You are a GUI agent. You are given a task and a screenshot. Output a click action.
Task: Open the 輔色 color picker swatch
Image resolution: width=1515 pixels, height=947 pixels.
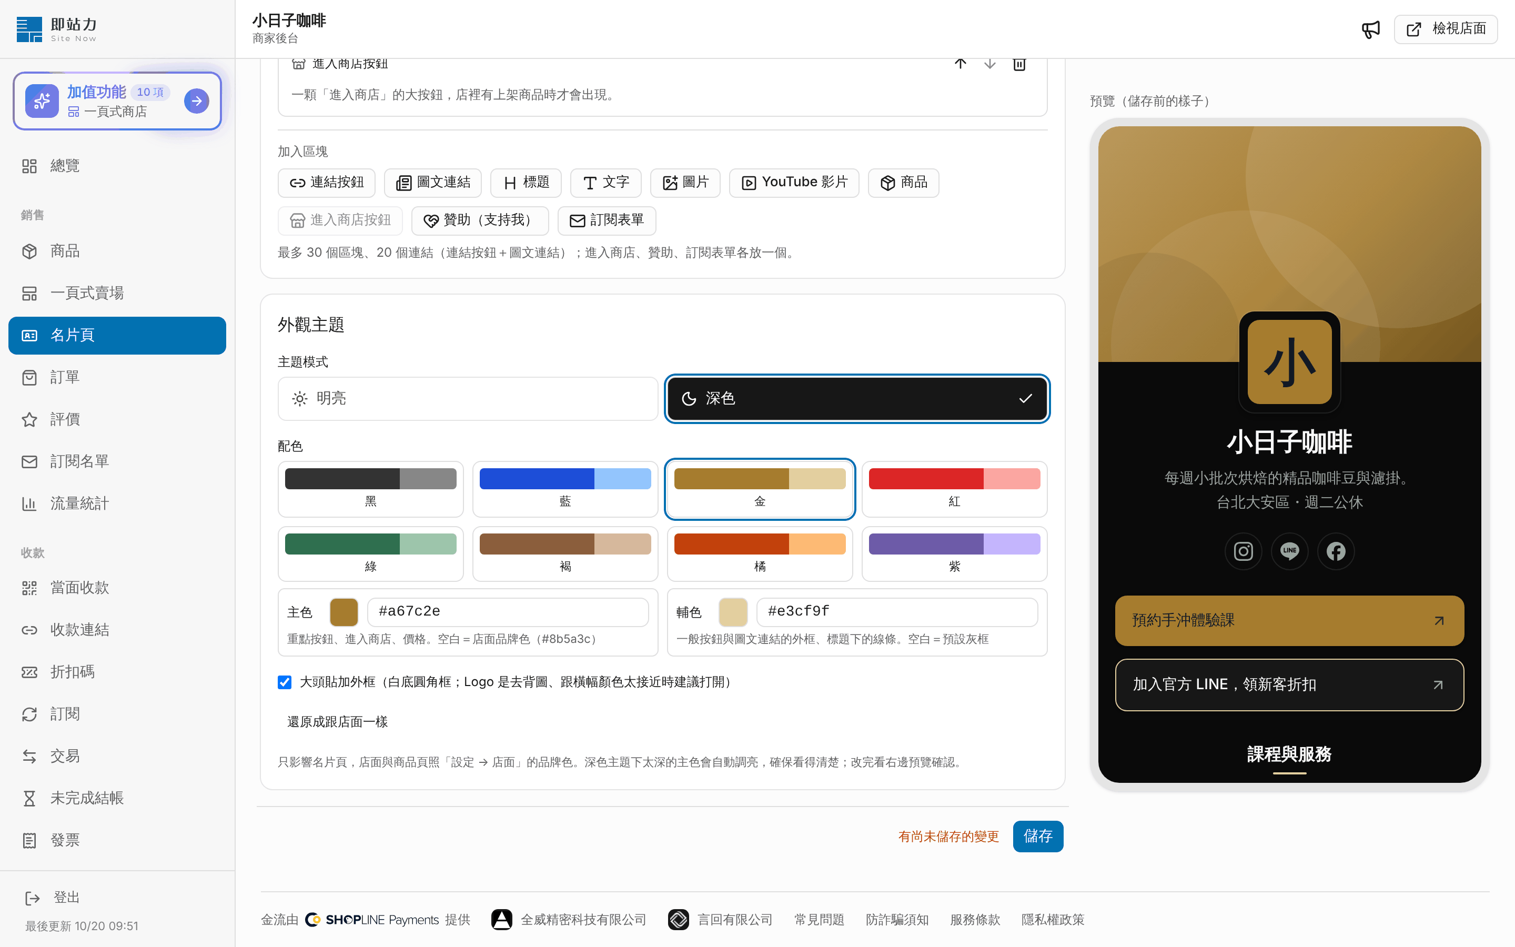coord(733,612)
